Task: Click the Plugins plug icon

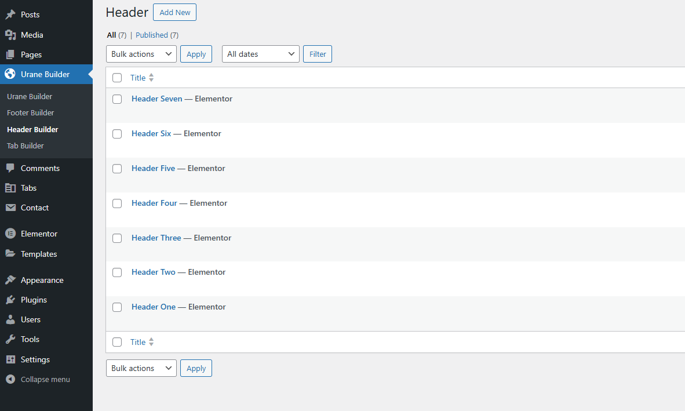Action: (10, 300)
